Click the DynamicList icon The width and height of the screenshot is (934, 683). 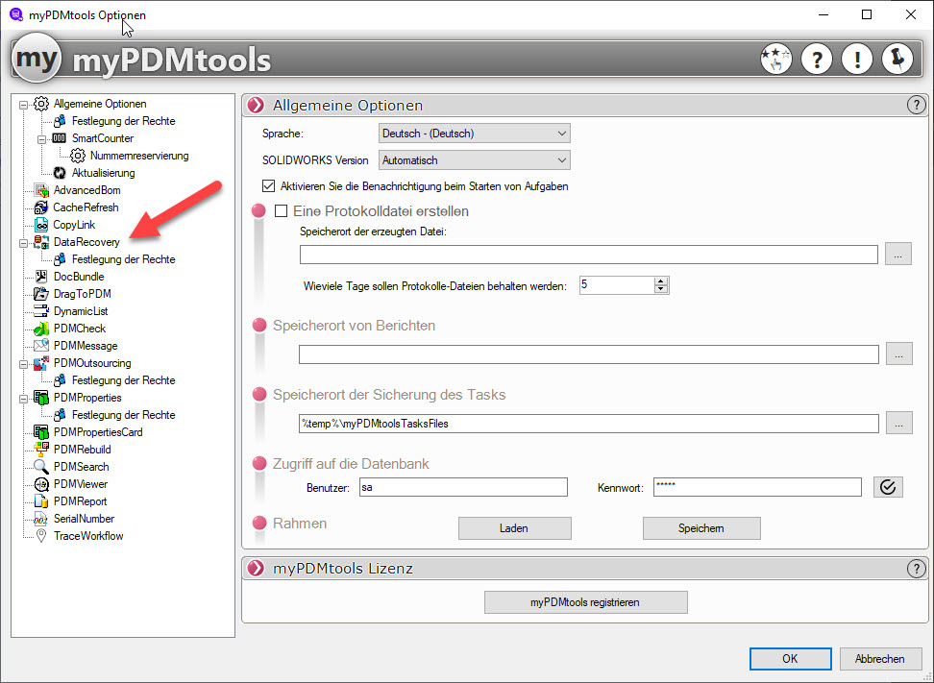click(x=41, y=311)
